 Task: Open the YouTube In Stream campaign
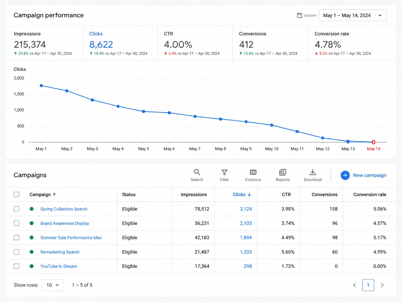click(59, 266)
